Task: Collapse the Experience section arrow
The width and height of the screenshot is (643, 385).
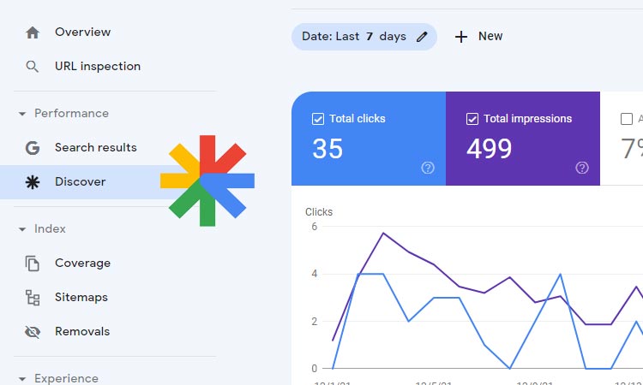Action: point(22,379)
